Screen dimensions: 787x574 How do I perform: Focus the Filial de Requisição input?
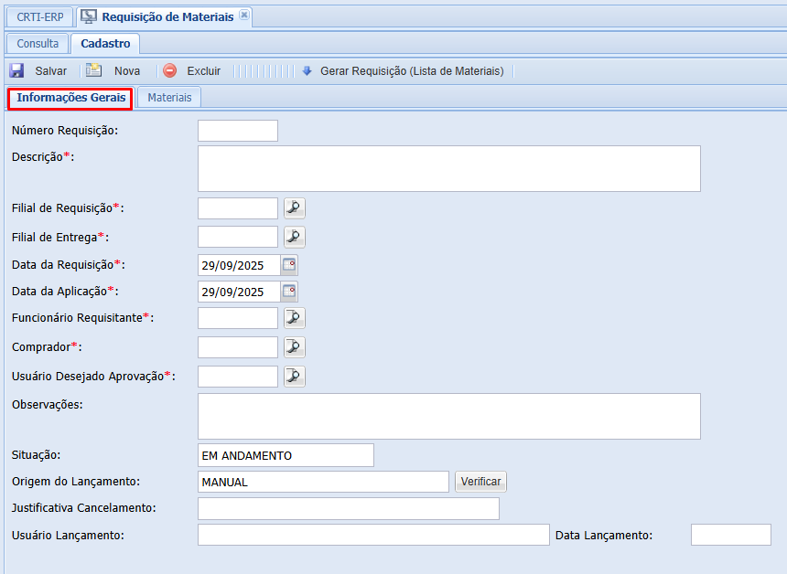pyautogui.click(x=238, y=208)
